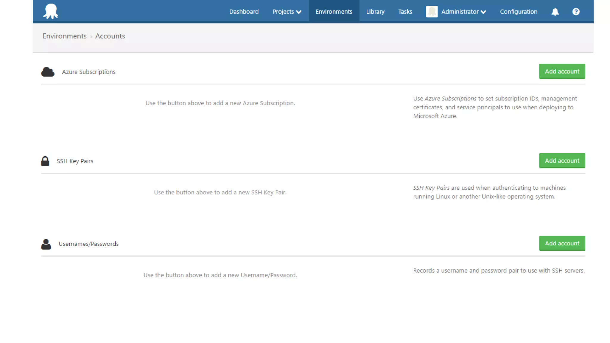Add account under Azure Subscriptions
The width and height of the screenshot is (610, 343).
pyautogui.click(x=562, y=71)
